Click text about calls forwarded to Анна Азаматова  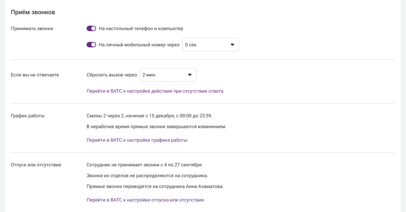coord(155,186)
